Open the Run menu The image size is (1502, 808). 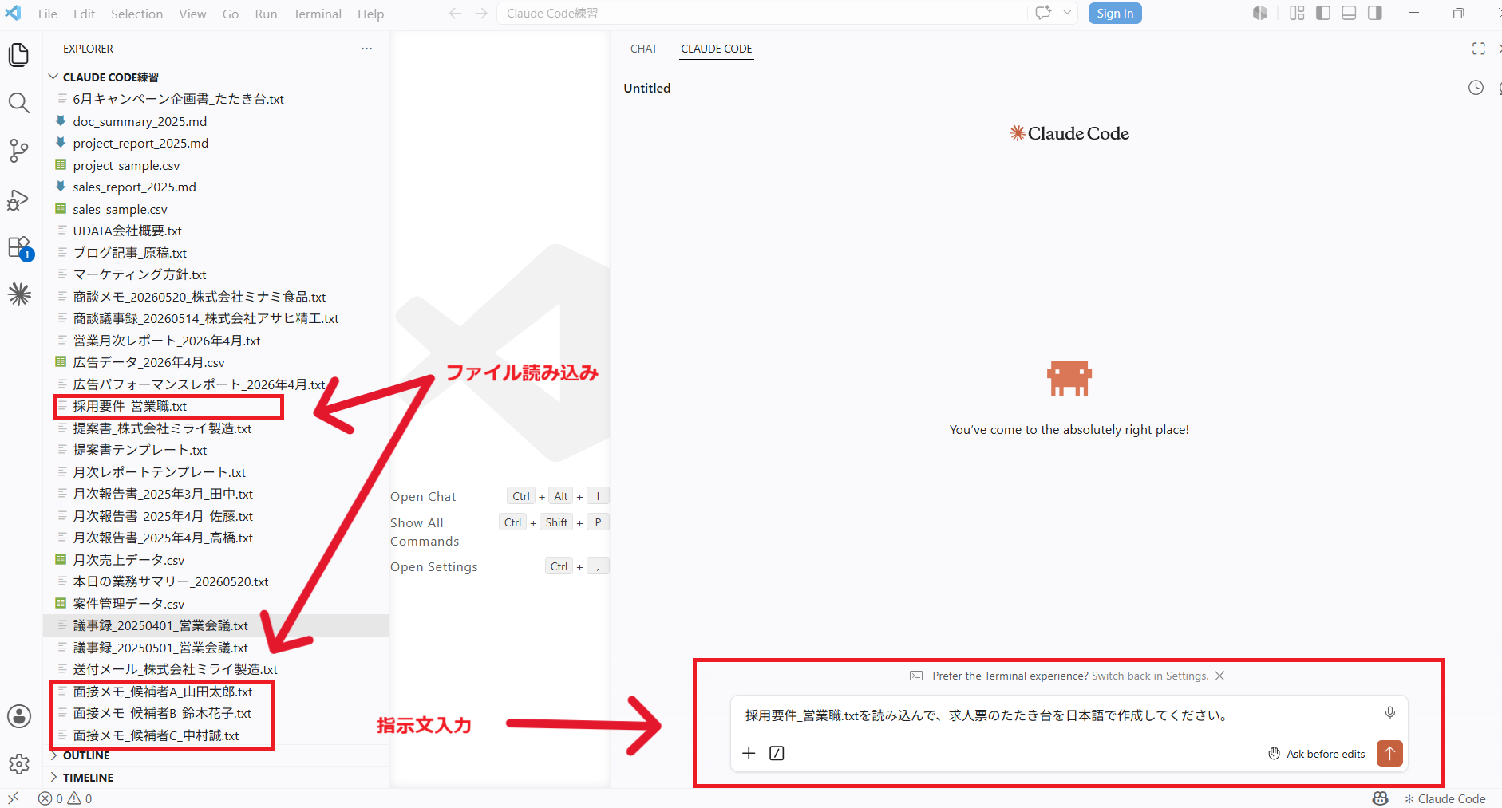click(266, 14)
